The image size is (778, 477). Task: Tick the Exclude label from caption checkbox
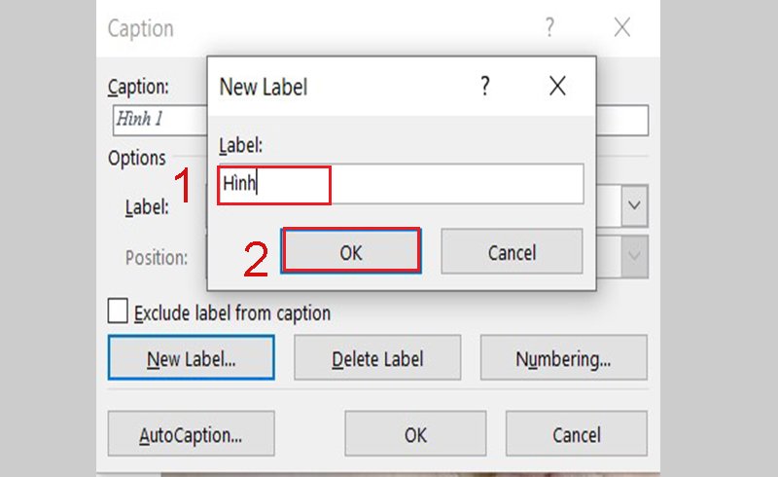118,312
